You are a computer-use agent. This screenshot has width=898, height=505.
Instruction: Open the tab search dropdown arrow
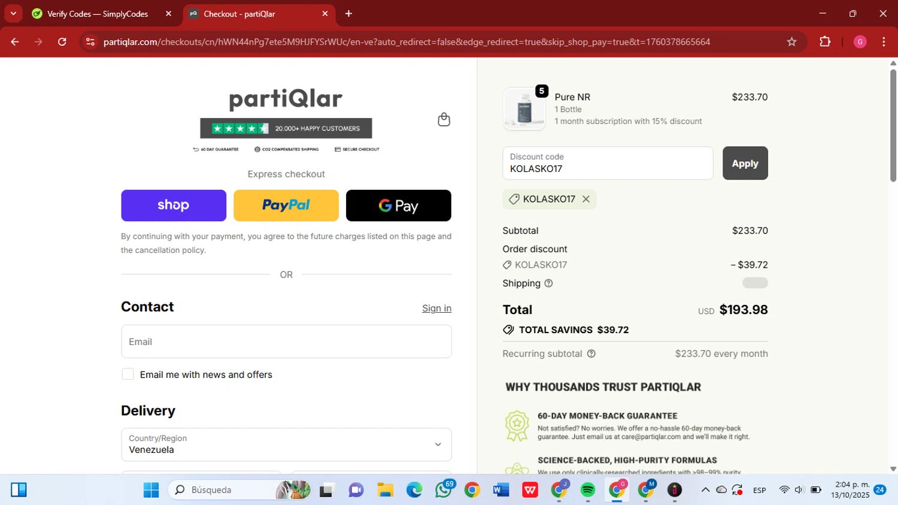[13, 13]
